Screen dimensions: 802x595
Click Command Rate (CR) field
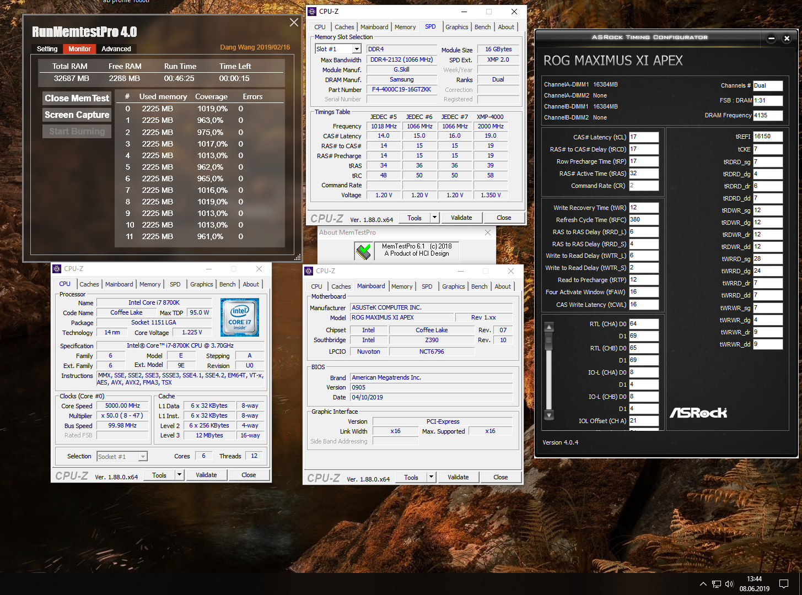click(644, 186)
